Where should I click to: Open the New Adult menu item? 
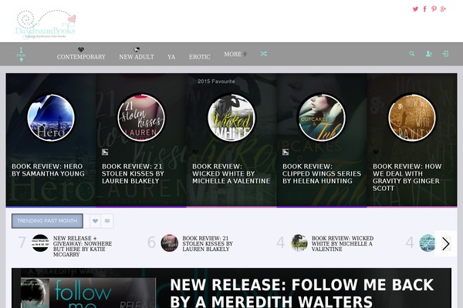[x=137, y=54]
